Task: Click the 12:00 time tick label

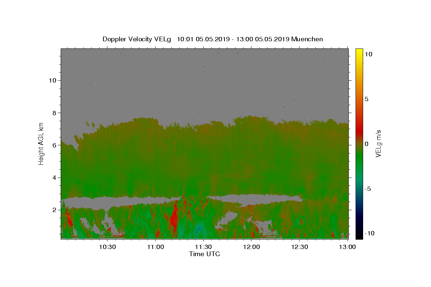Action: click(251, 247)
